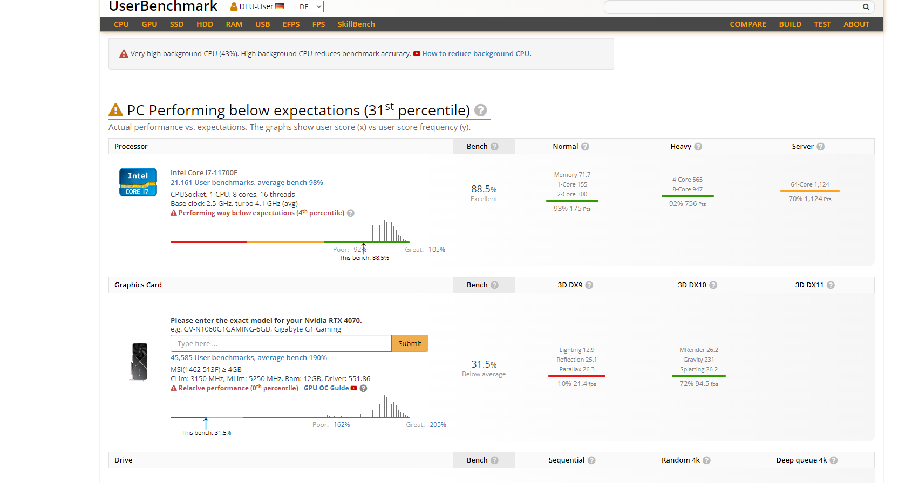Click GPU Poor 162% value

342,425
